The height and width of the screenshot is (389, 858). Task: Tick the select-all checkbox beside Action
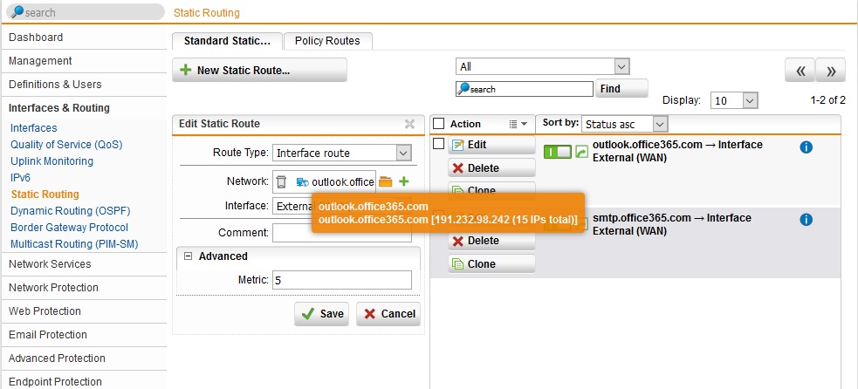pyautogui.click(x=438, y=124)
